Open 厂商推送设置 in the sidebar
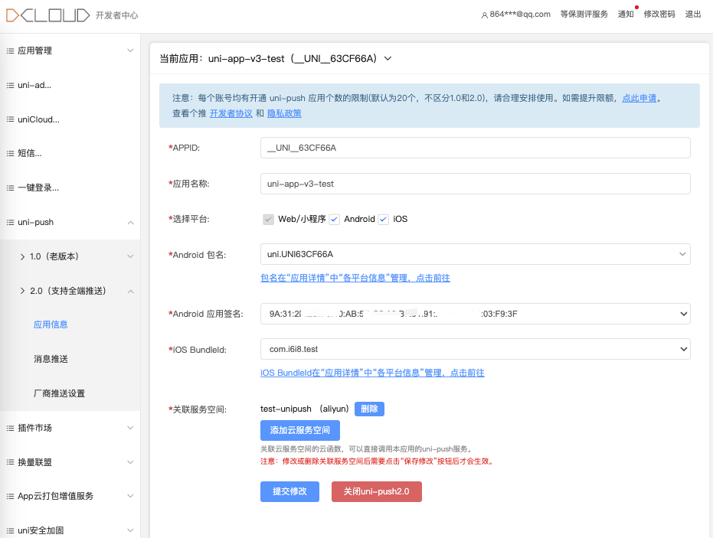Viewport: 713px width, 538px height. [x=59, y=393]
